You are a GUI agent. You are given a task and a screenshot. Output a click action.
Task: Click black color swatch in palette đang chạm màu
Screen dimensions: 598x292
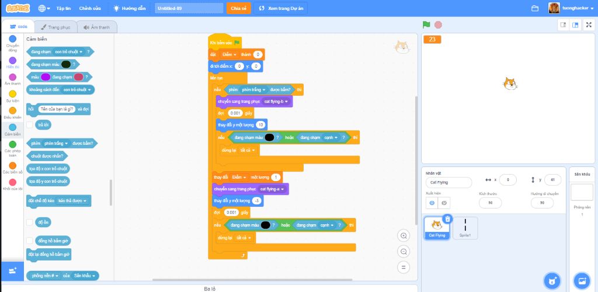coord(65,64)
